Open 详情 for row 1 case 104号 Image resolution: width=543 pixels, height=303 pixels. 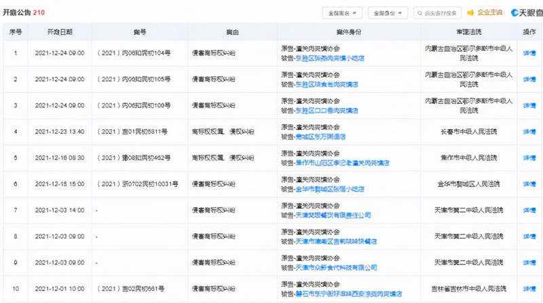click(529, 53)
